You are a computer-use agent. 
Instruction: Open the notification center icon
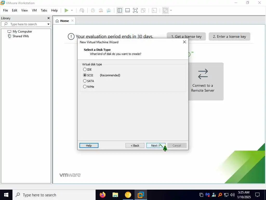click(257, 195)
